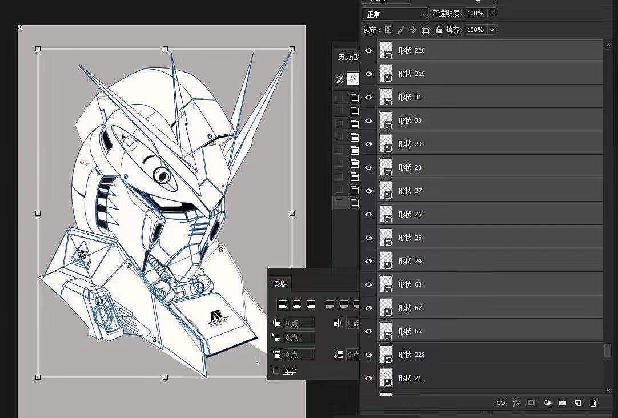Select layer 形状 21
The height and width of the screenshot is (418, 618).
(x=490, y=378)
